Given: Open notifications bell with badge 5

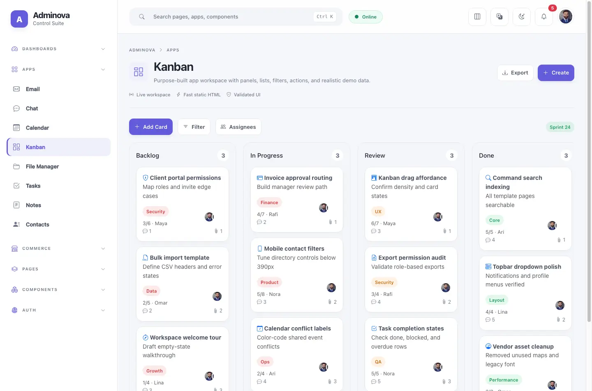Looking at the screenshot, I should coord(544,17).
